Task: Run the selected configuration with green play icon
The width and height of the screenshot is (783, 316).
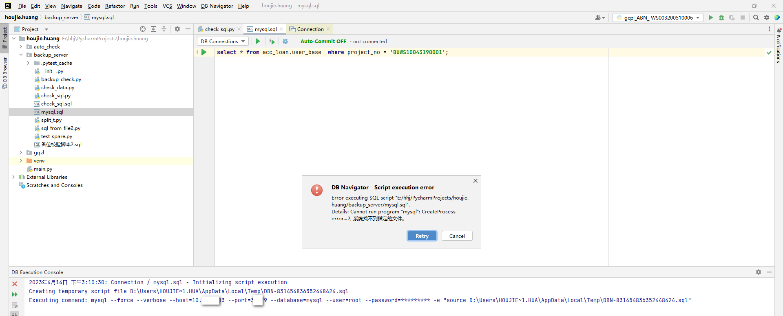Action: click(x=711, y=18)
